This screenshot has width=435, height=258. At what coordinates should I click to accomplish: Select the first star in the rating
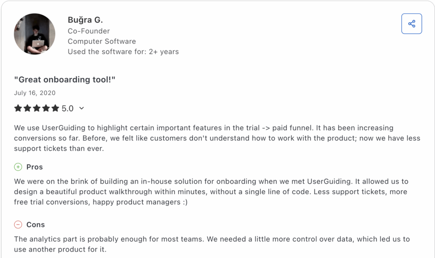tap(18, 108)
